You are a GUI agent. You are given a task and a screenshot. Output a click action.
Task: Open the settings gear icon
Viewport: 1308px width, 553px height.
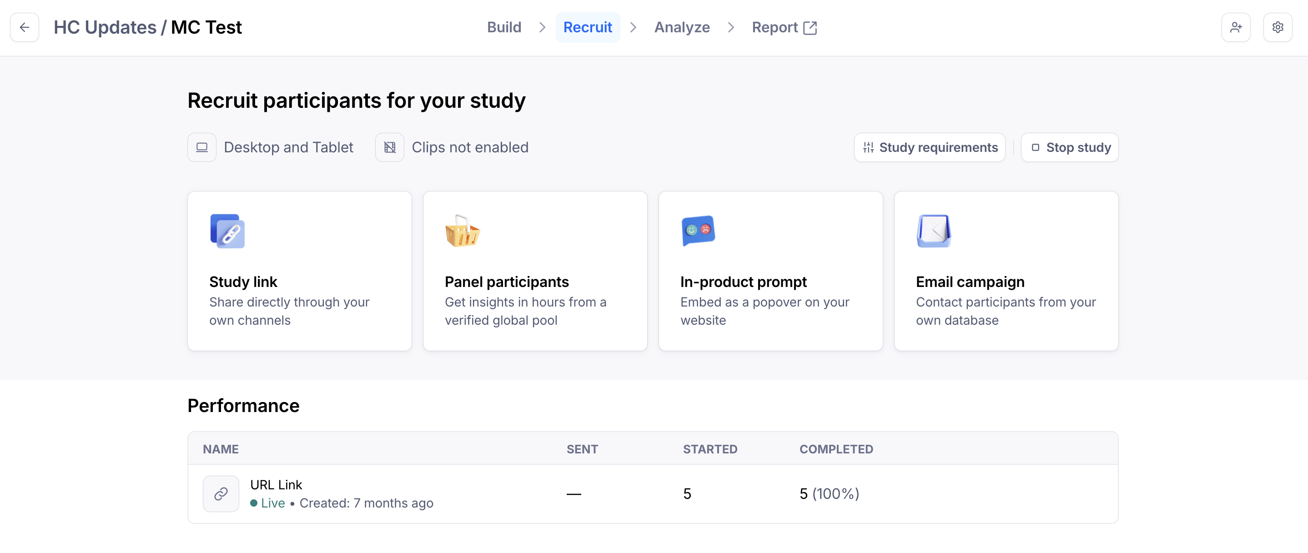tap(1278, 27)
